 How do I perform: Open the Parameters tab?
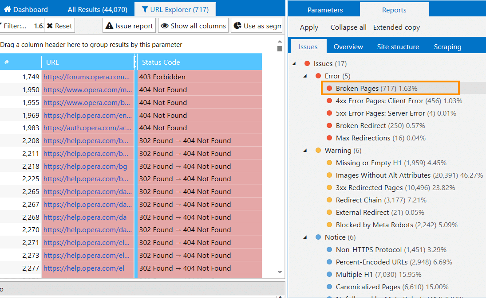[x=325, y=10]
